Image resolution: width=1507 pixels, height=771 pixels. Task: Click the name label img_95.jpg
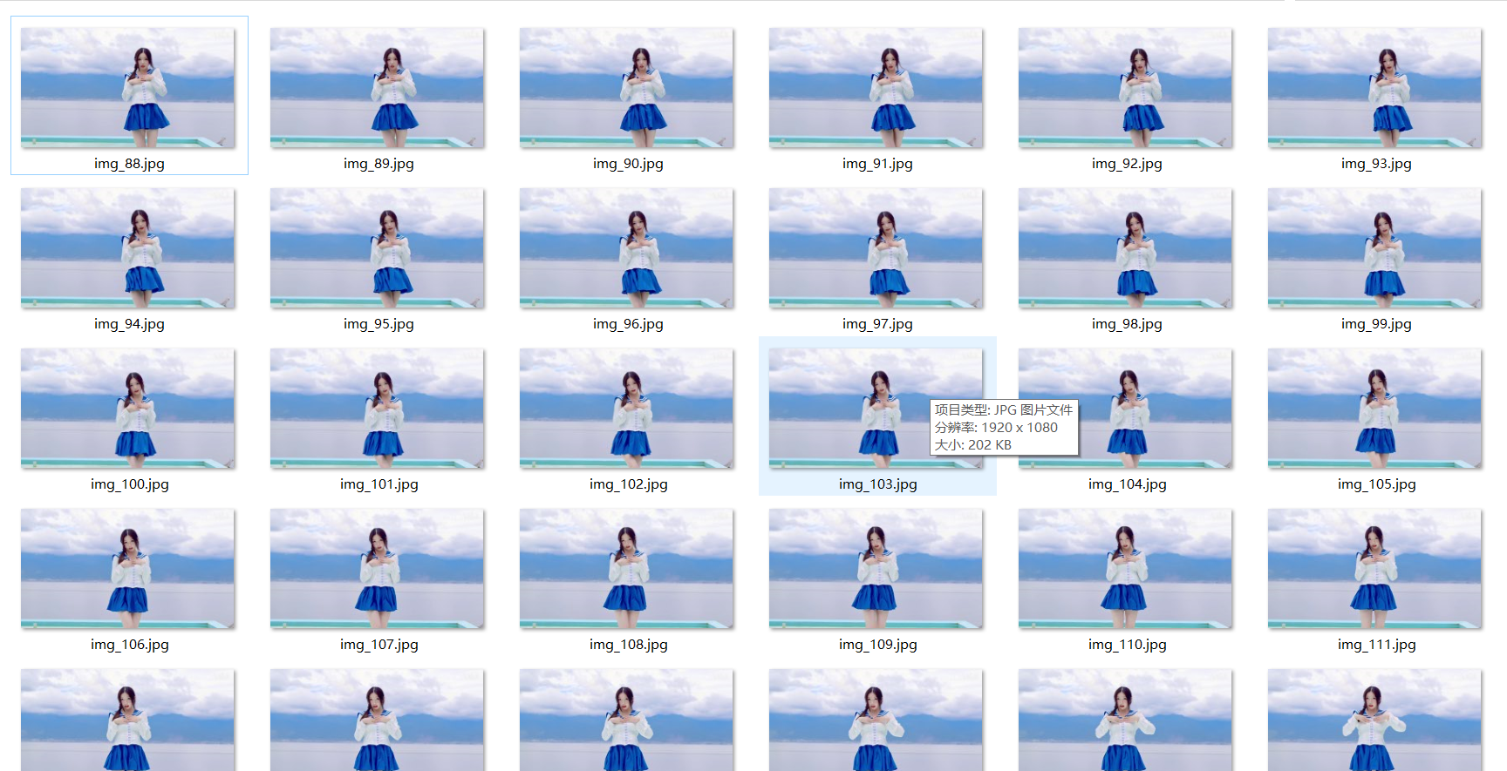point(378,324)
